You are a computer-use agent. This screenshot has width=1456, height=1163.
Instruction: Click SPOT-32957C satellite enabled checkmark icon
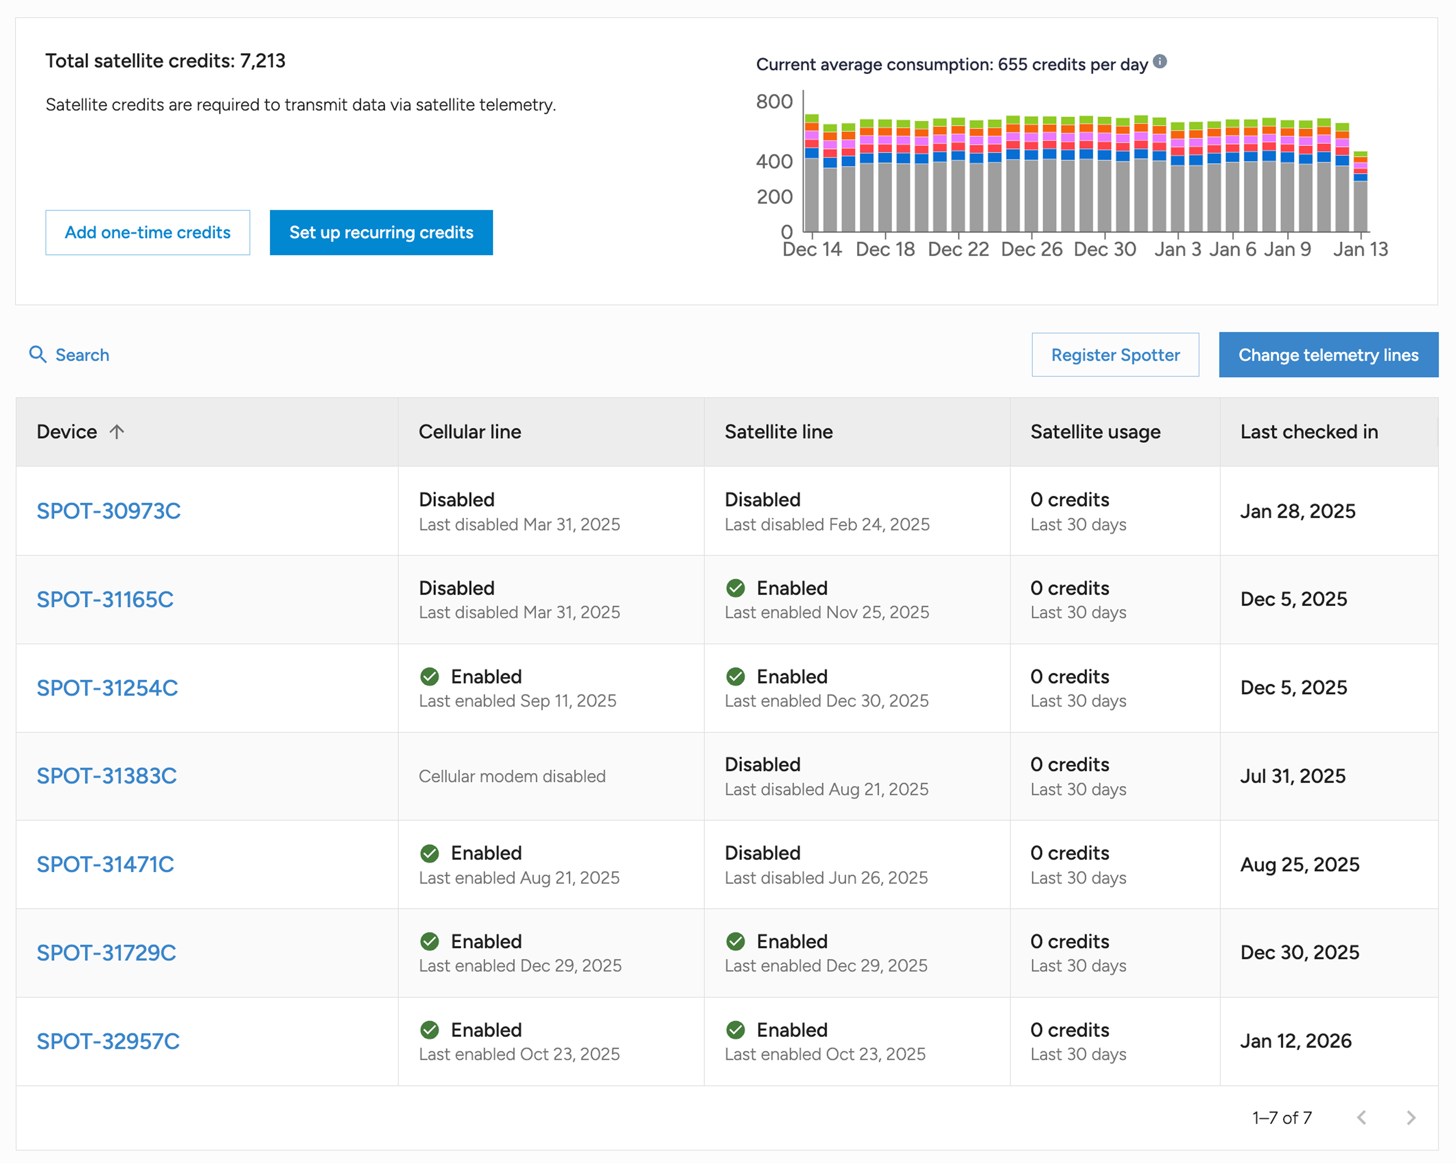pos(736,1029)
